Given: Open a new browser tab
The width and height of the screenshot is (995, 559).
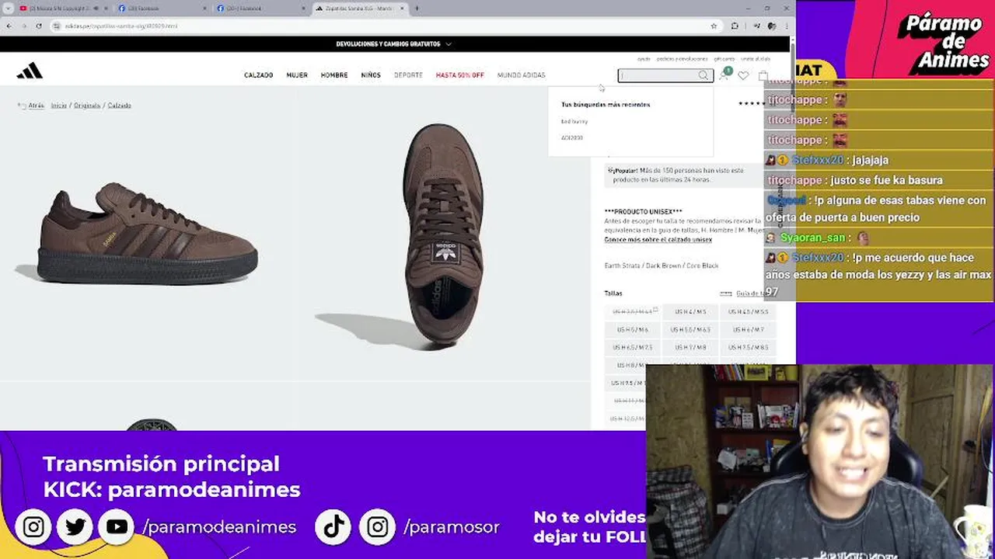Looking at the screenshot, I should point(417,9).
